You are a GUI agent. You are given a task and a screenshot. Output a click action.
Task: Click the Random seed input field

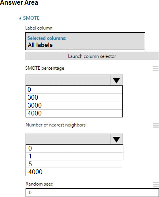[x=92, y=193]
